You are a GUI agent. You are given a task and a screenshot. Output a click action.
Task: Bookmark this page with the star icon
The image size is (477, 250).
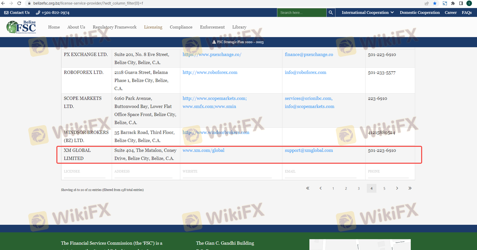pos(435,3)
